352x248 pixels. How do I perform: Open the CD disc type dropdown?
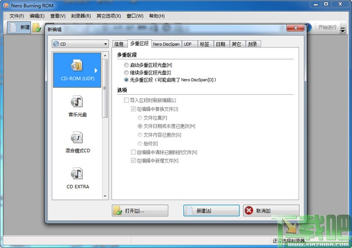point(80,44)
